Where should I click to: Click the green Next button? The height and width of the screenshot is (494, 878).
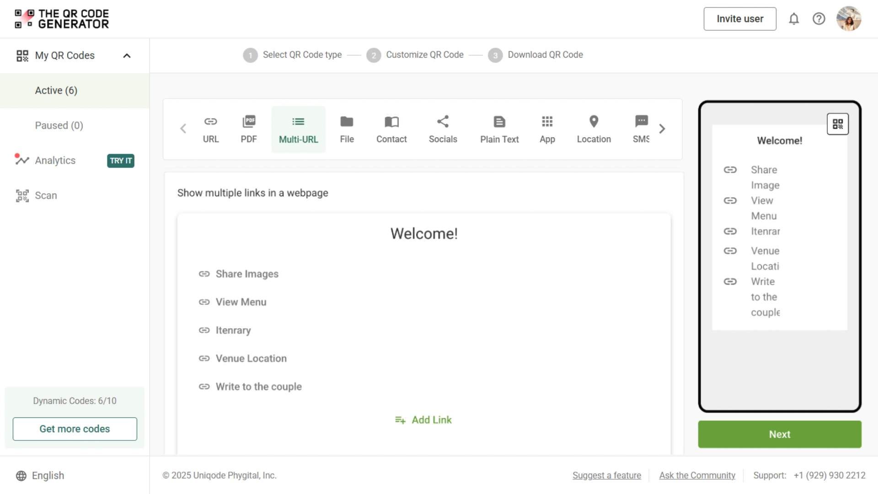click(x=780, y=434)
